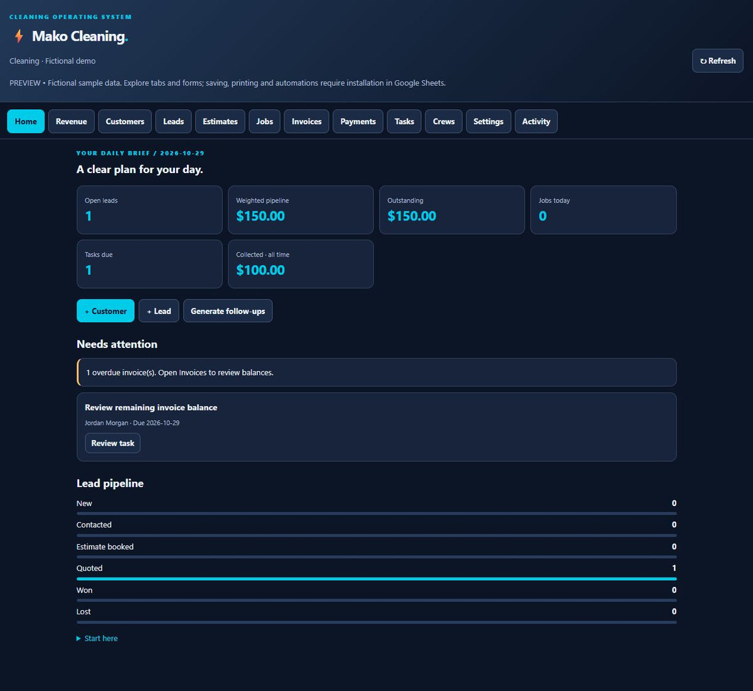Click the Open leads card
Screen dimensions: 753x691
(149, 210)
